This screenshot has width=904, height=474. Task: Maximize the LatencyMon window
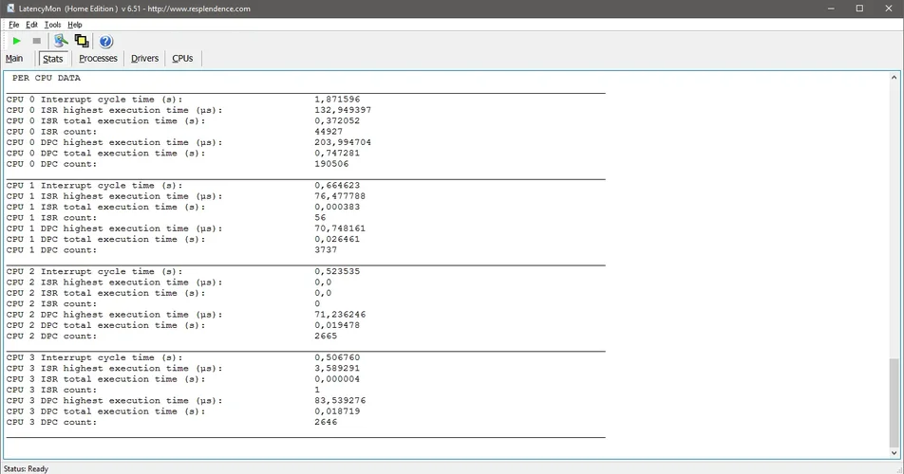pyautogui.click(x=859, y=8)
